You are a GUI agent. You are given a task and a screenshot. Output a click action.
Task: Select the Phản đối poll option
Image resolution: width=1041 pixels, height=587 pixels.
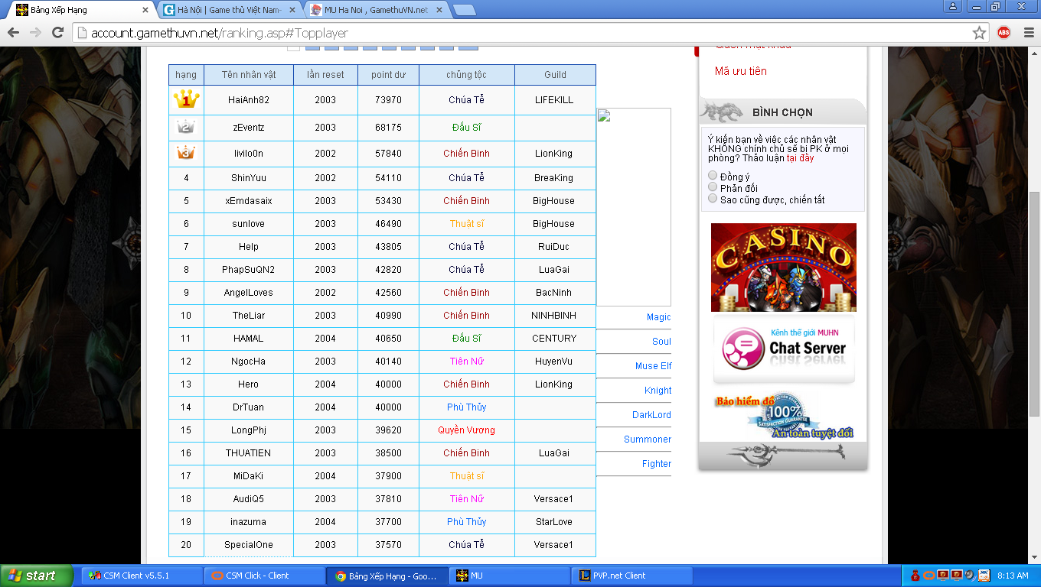click(x=713, y=187)
